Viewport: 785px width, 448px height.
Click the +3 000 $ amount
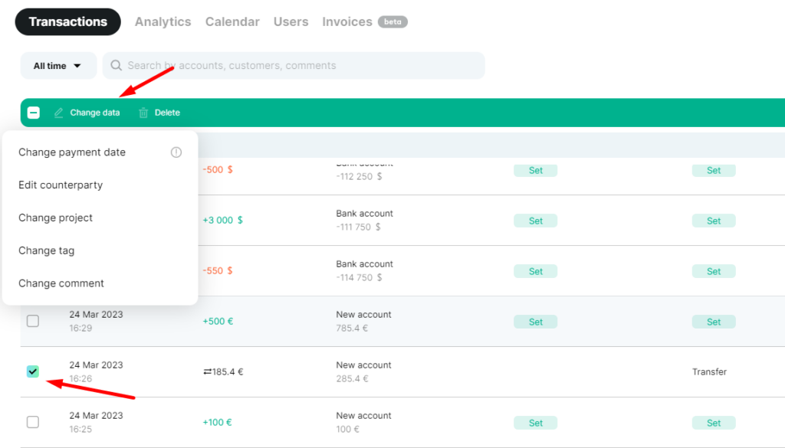pos(223,221)
